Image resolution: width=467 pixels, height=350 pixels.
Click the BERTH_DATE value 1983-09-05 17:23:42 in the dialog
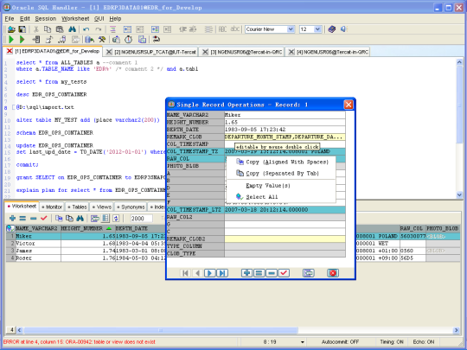[x=285, y=130]
